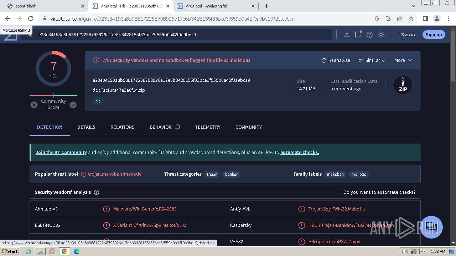
Task: Click the community score downvote X icon
Action: tap(34, 105)
